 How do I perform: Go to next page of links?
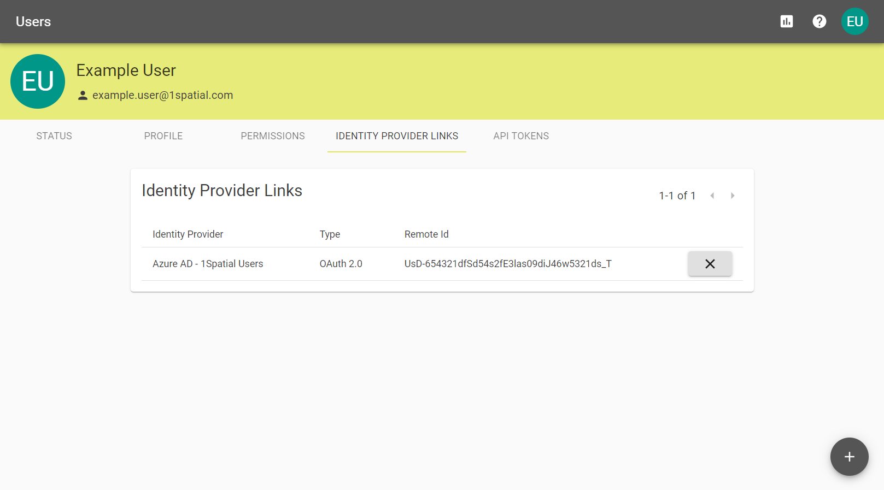(x=733, y=196)
